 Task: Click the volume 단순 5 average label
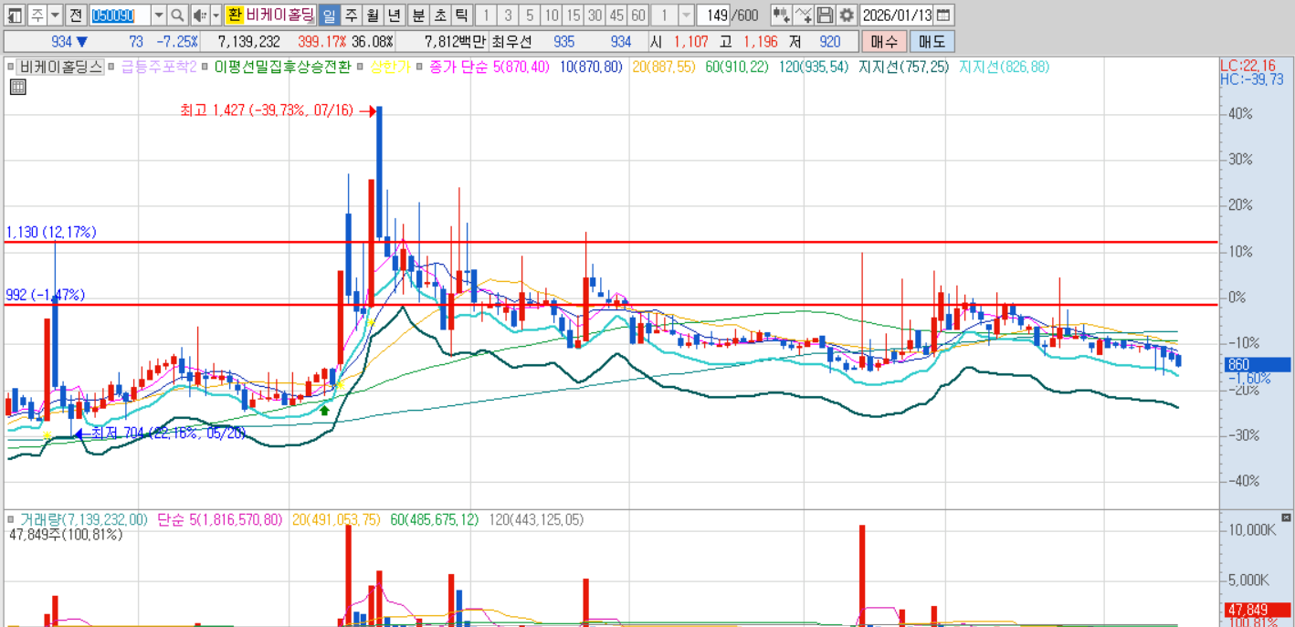[x=219, y=519]
